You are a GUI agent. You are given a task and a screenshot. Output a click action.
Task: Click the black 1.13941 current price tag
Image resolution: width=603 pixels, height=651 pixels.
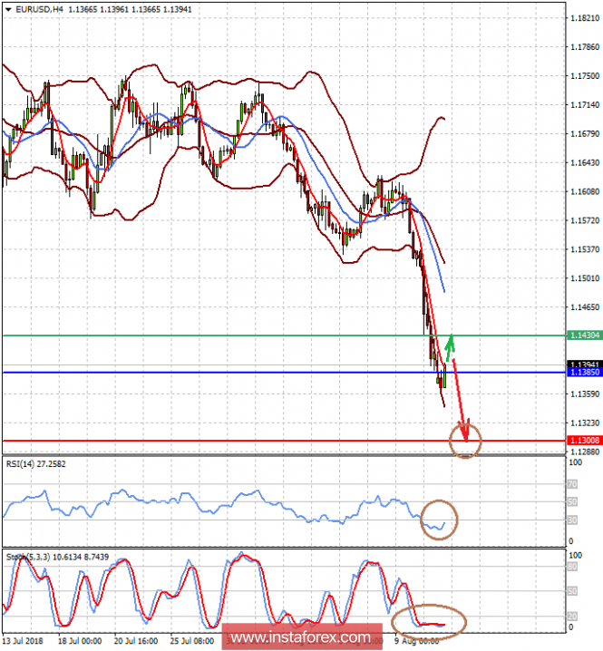tap(585, 364)
